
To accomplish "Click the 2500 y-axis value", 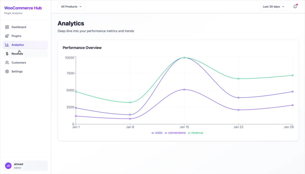I will (70, 107).
